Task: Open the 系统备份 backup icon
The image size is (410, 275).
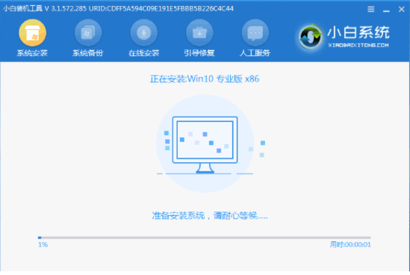Action: pyautogui.click(x=88, y=33)
